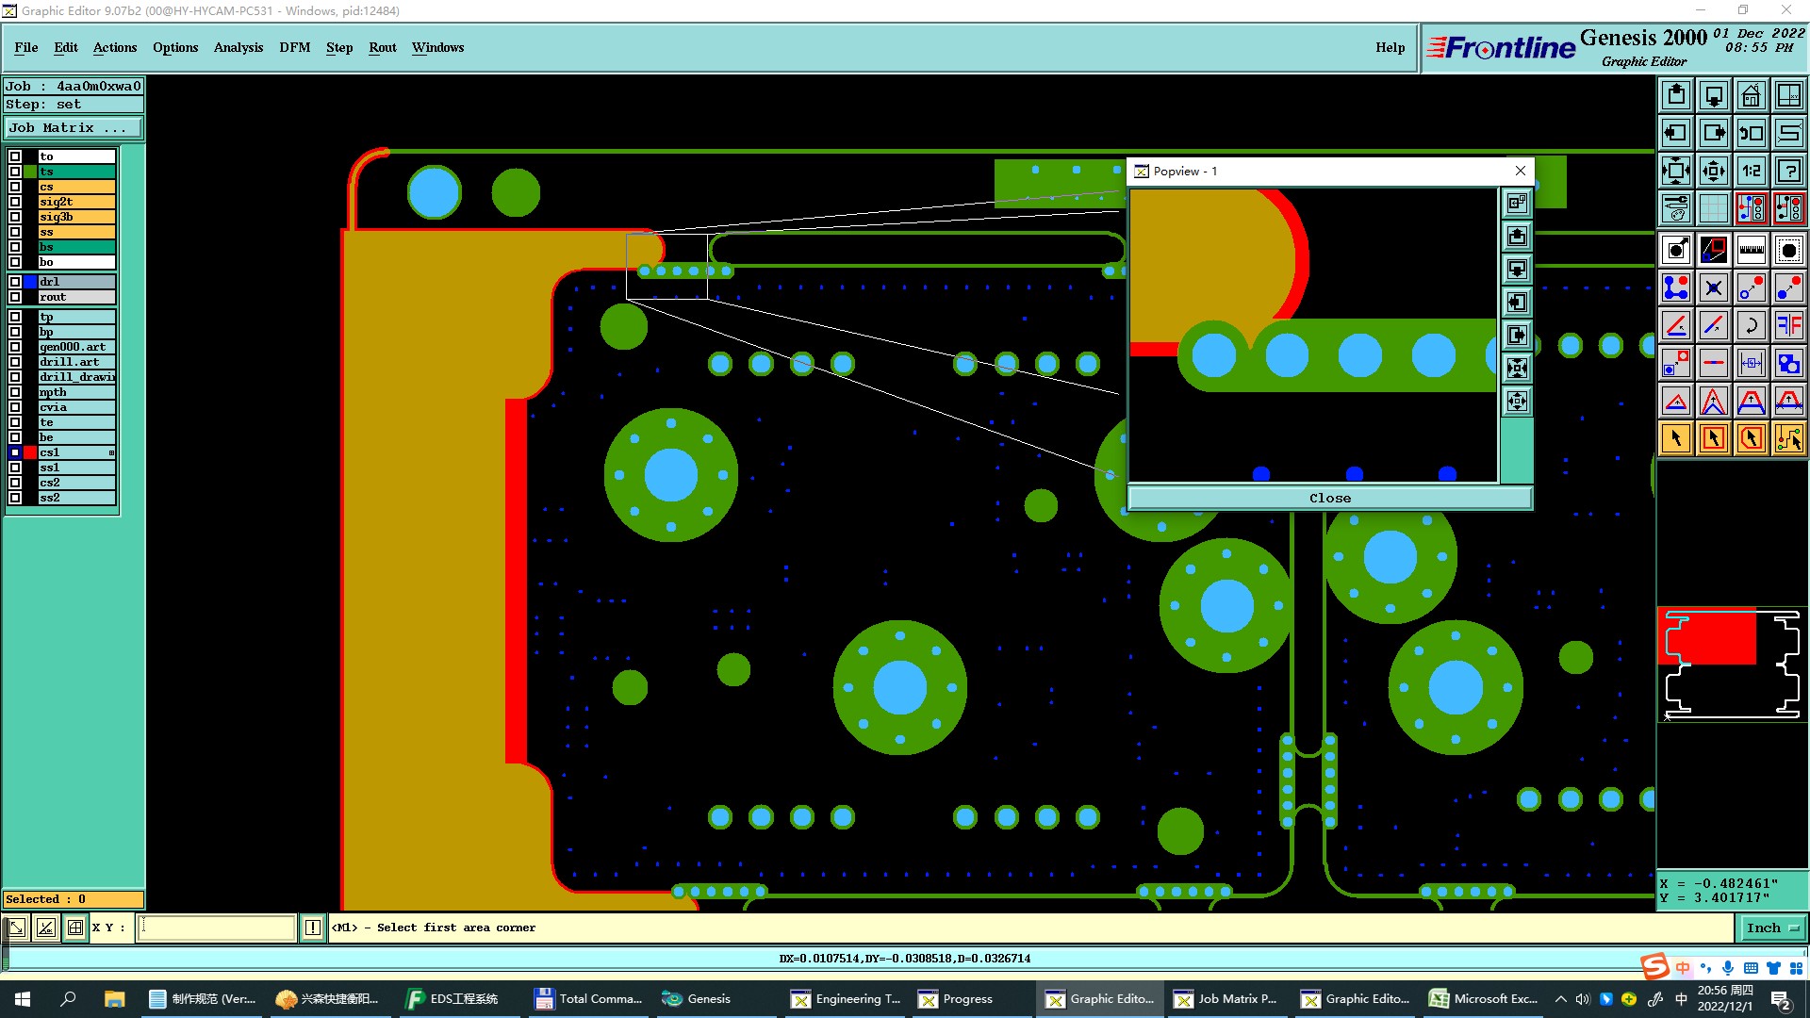
Task: Click the delete feature X icon
Action: (x=1713, y=287)
